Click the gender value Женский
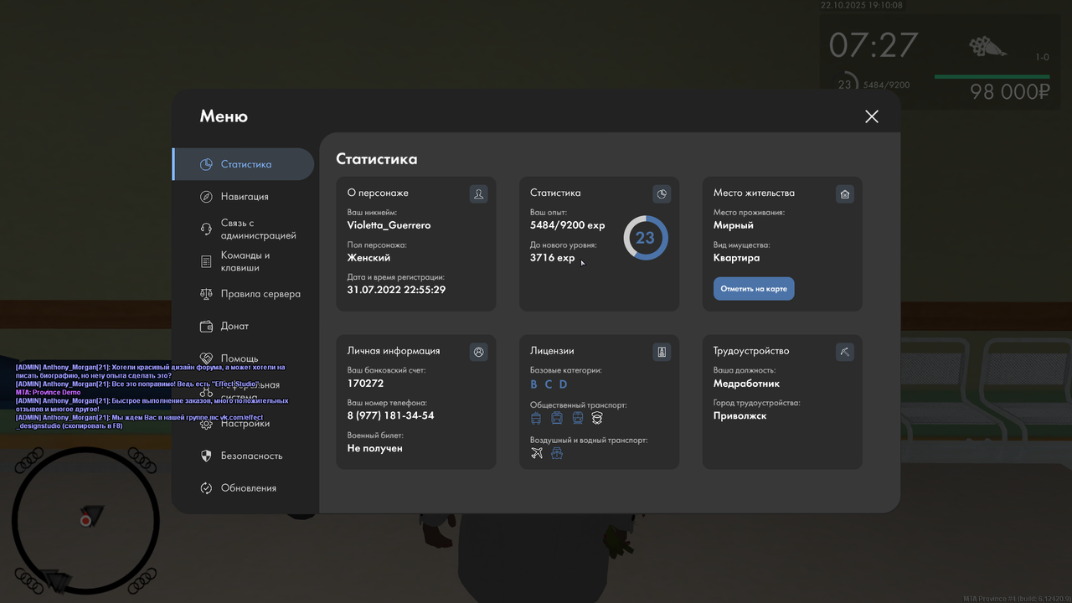 369,258
